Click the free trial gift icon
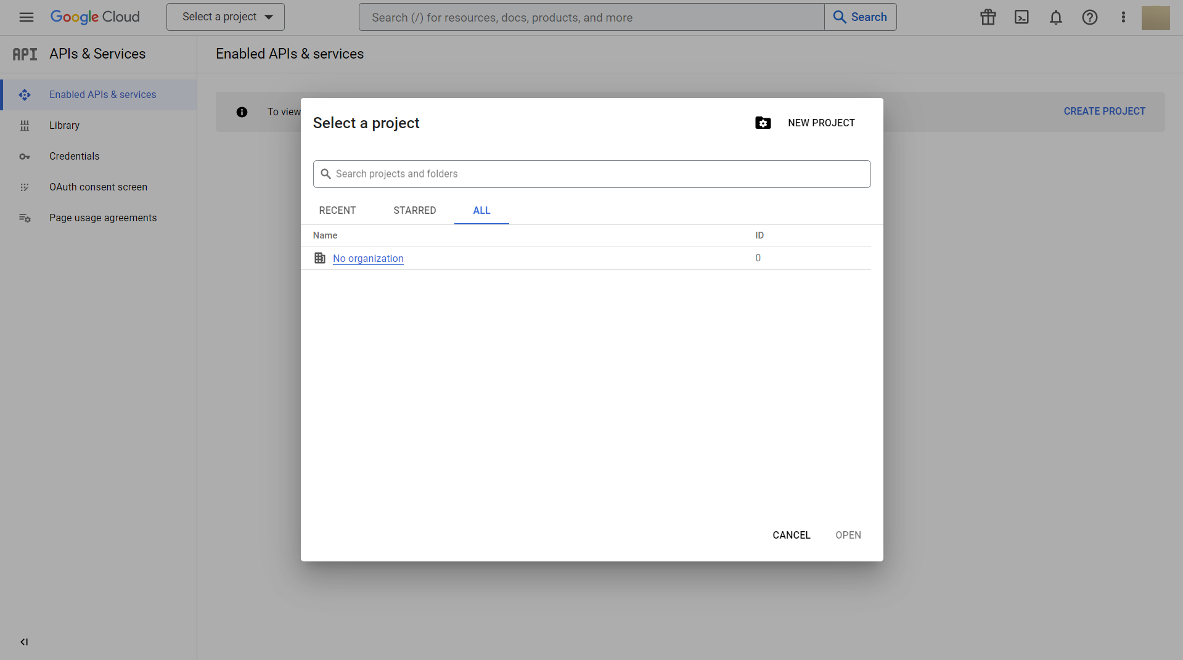 pos(987,17)
